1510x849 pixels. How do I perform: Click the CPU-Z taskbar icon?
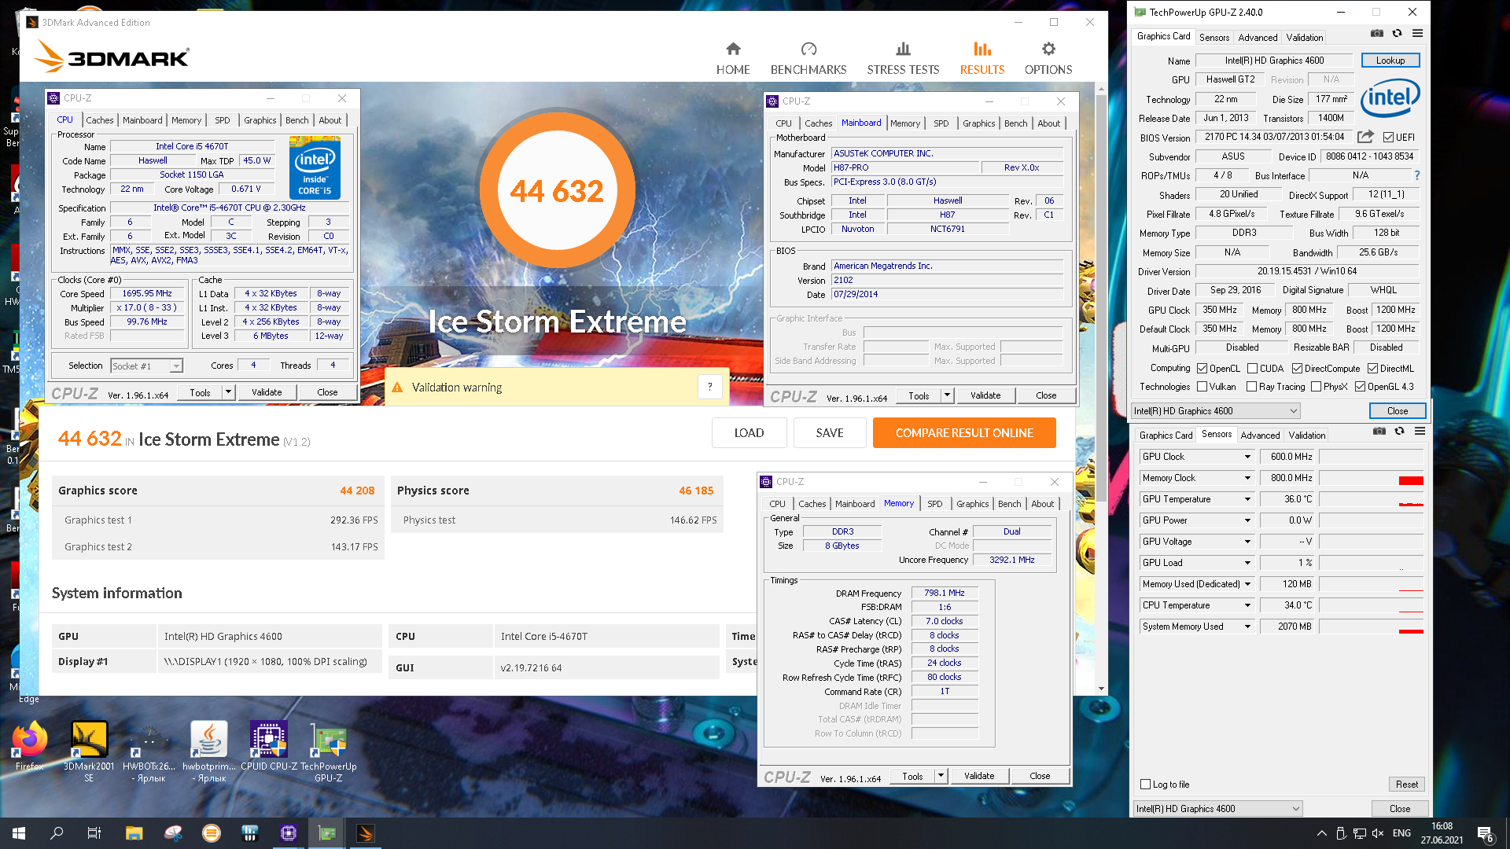click(289, 833)
